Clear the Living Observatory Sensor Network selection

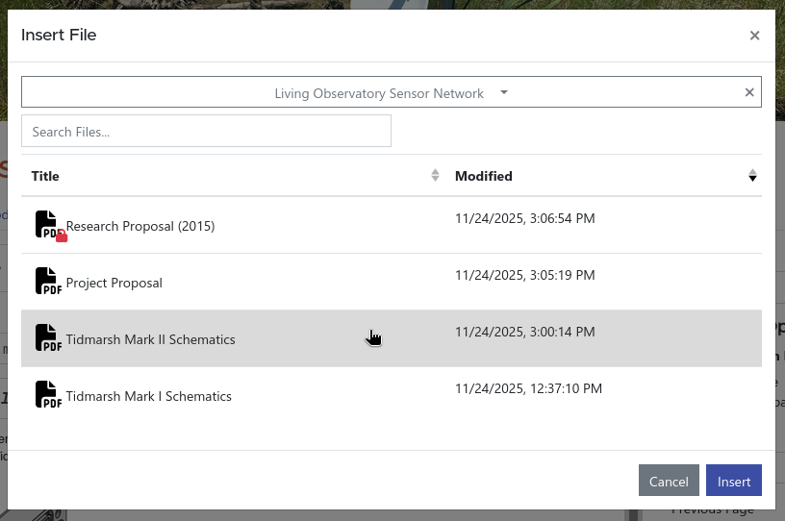[x=749, y=92]
